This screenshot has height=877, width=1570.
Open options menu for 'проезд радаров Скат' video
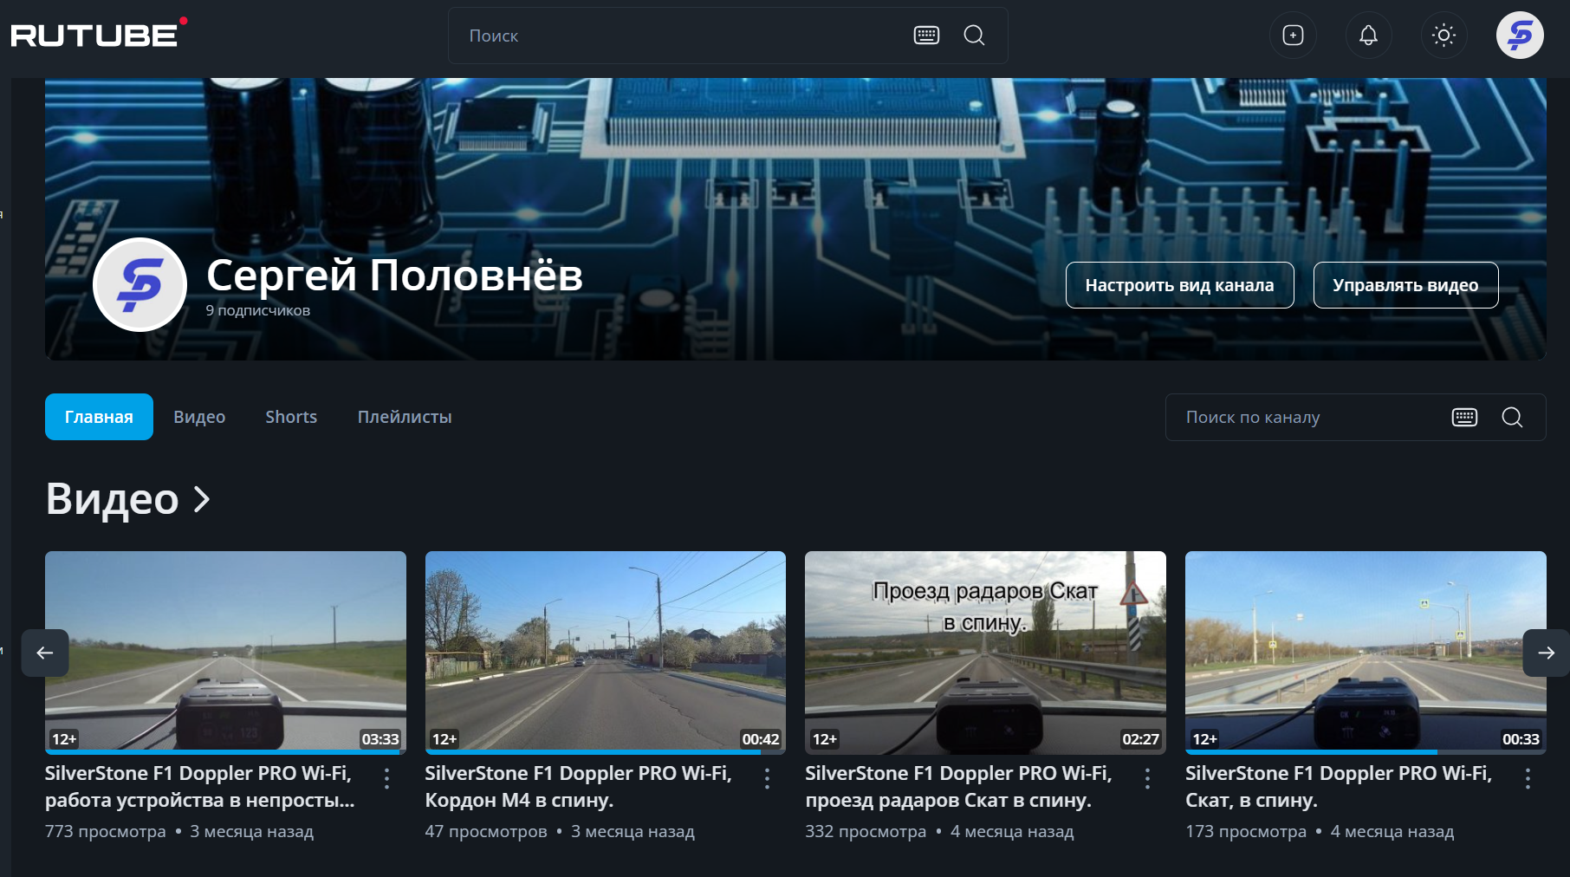click(x=1147, y=778)
